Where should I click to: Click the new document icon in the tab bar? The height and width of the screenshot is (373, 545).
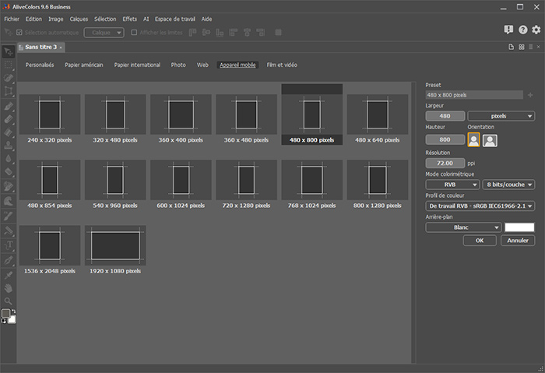512,47
